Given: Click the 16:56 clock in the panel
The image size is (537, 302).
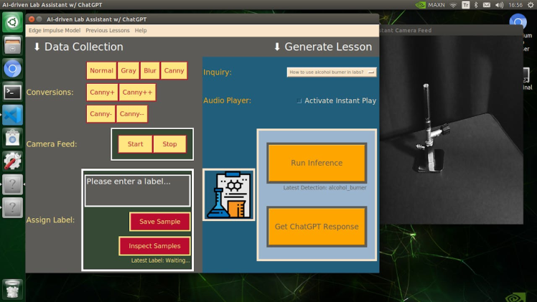Looking at the screenshot, I should pos(515,5).
